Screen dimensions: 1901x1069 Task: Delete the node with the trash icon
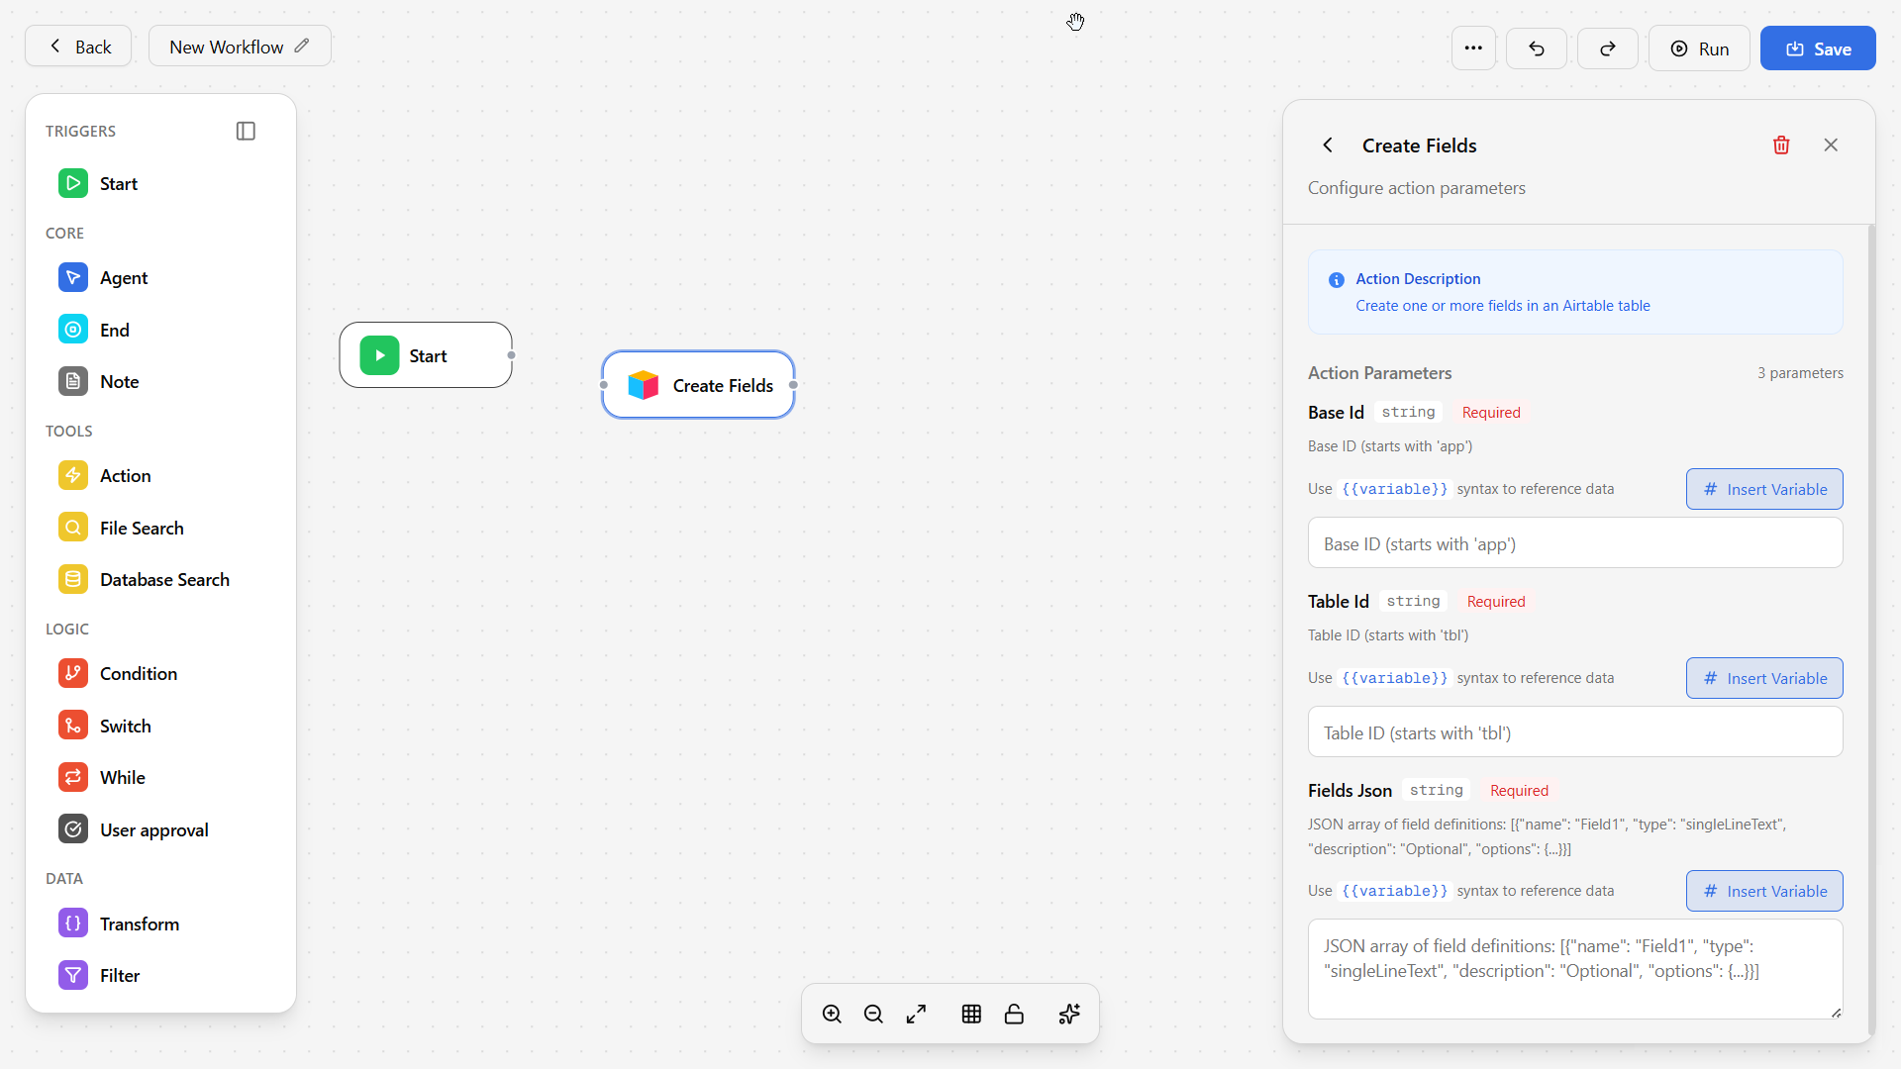[1781, 146]
